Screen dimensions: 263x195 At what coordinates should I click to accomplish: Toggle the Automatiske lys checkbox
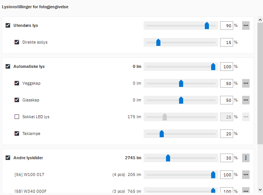pyautogui.click(x=8, y=66)
